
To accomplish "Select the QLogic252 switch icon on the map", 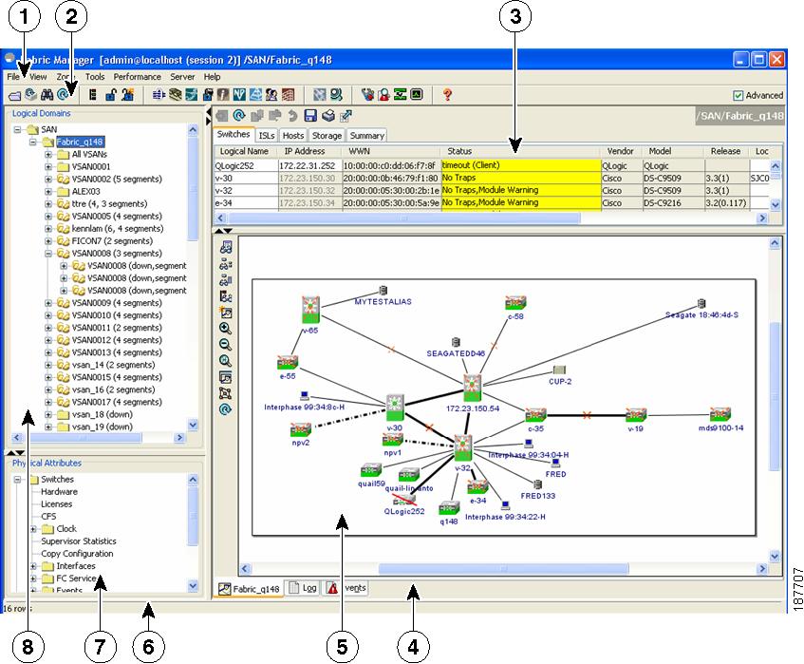I will (405, 500).
